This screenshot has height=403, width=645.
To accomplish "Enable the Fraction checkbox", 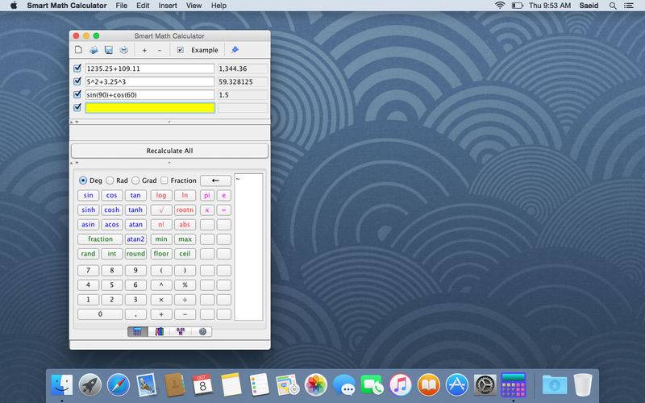I will point(164,181).
